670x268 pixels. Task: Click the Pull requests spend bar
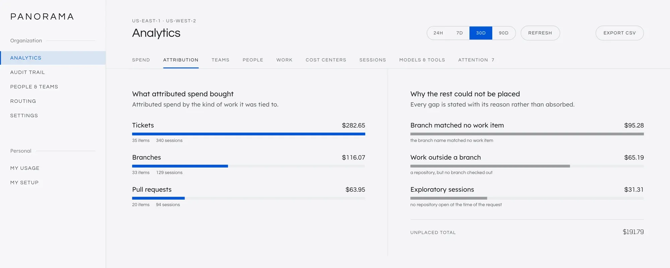click(249, 198)
